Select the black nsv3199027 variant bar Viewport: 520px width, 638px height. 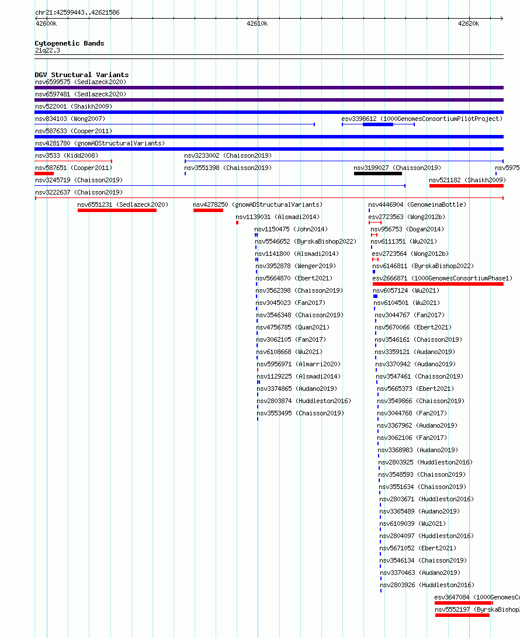pyautogui.click(x=378, y=174)
